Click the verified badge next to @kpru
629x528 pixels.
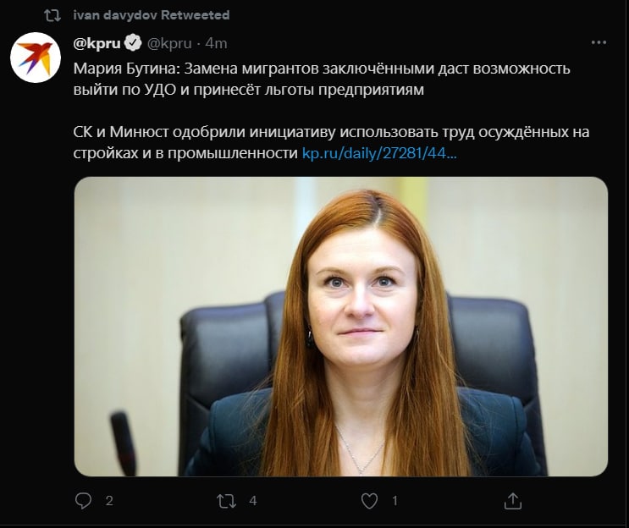point(133,42)
